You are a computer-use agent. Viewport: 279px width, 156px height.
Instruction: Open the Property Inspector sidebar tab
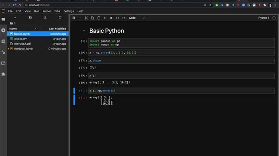(x=3, y=52)
